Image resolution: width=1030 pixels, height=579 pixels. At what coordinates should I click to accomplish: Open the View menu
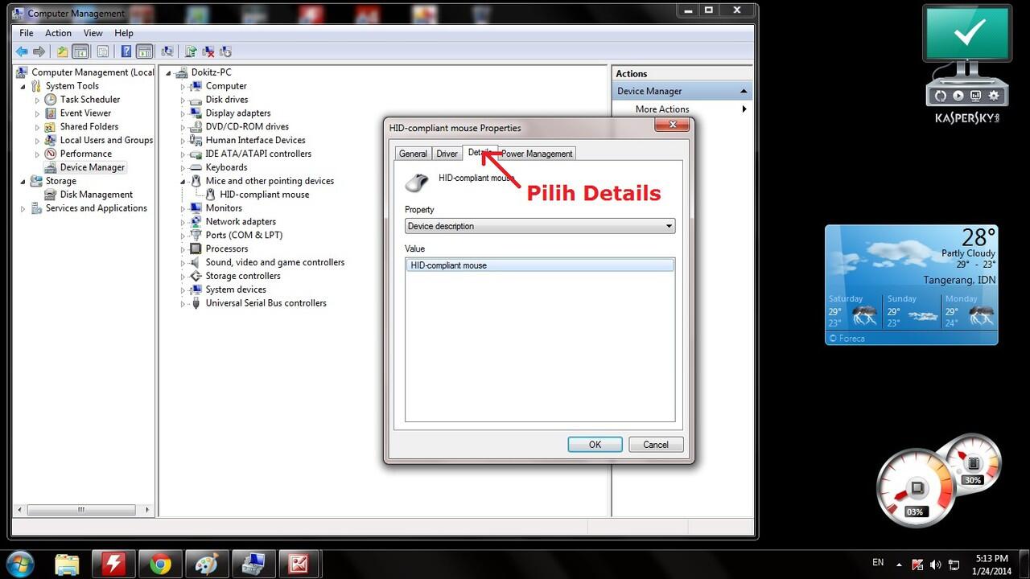[93, 33]
